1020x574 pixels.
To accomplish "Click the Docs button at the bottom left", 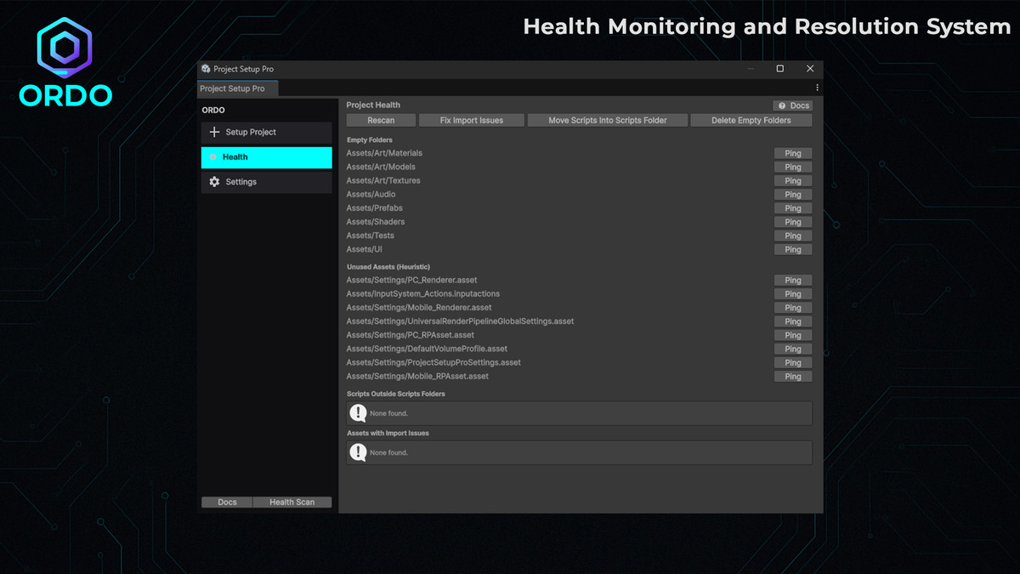I will pos(226,502).
